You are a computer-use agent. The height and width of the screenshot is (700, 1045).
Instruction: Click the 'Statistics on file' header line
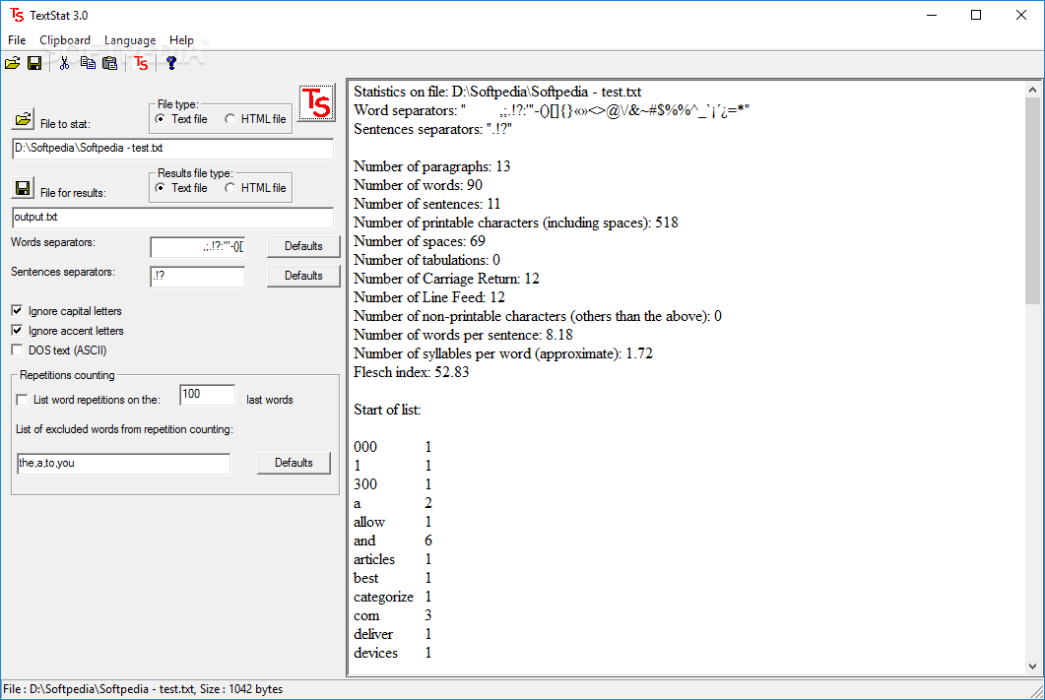coord(497,92)
